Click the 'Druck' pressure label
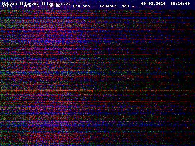This screenshot has height=146, width=195. (x=55, y=6)
